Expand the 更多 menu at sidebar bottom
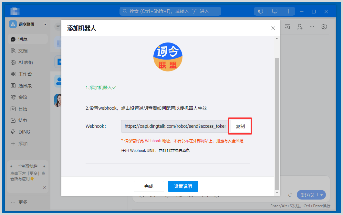Viewport: 343px width, 215px height. [19, 202]
